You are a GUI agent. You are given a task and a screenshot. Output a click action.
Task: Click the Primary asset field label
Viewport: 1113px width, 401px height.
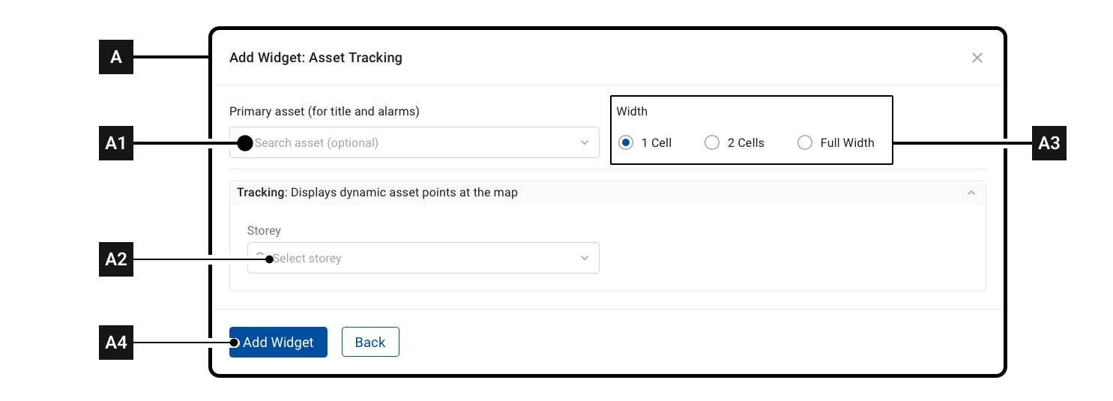click(x=324, y=111)
